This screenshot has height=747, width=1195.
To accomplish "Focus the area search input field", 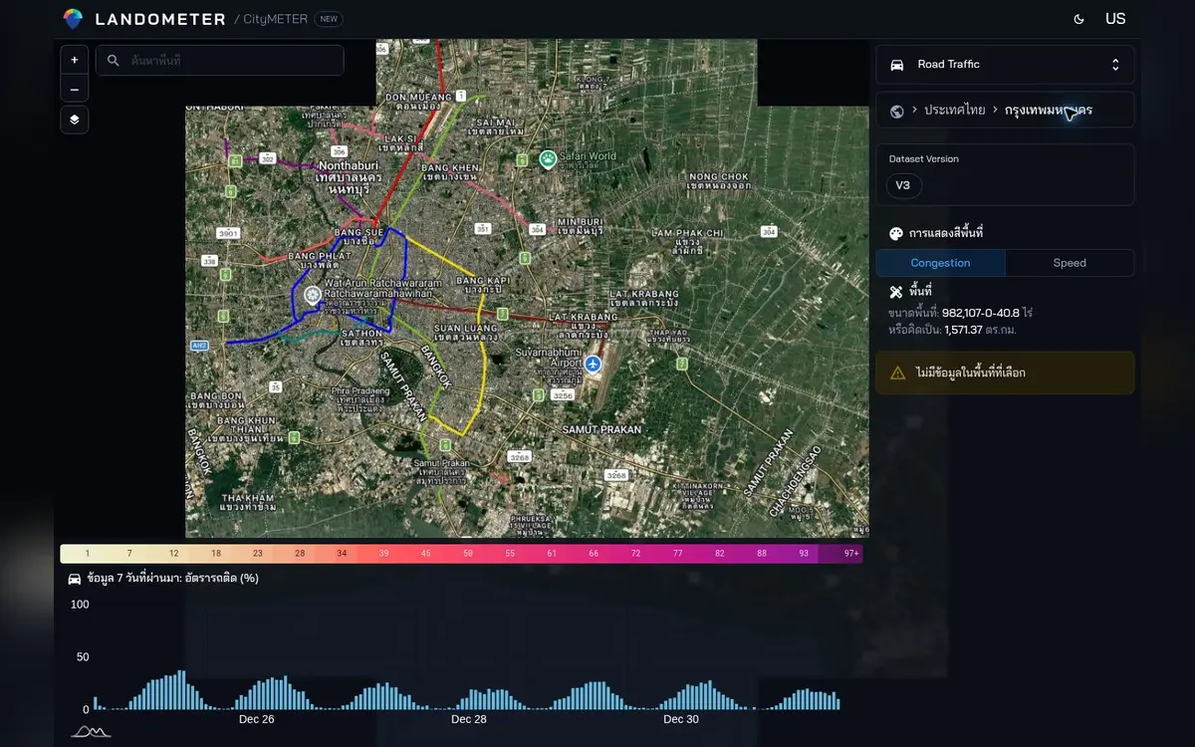I will click(220, 60).
